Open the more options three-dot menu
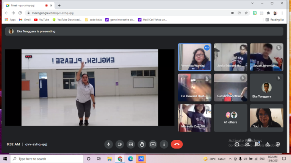Viewport: 291px width, 163px height. (164, 144)
